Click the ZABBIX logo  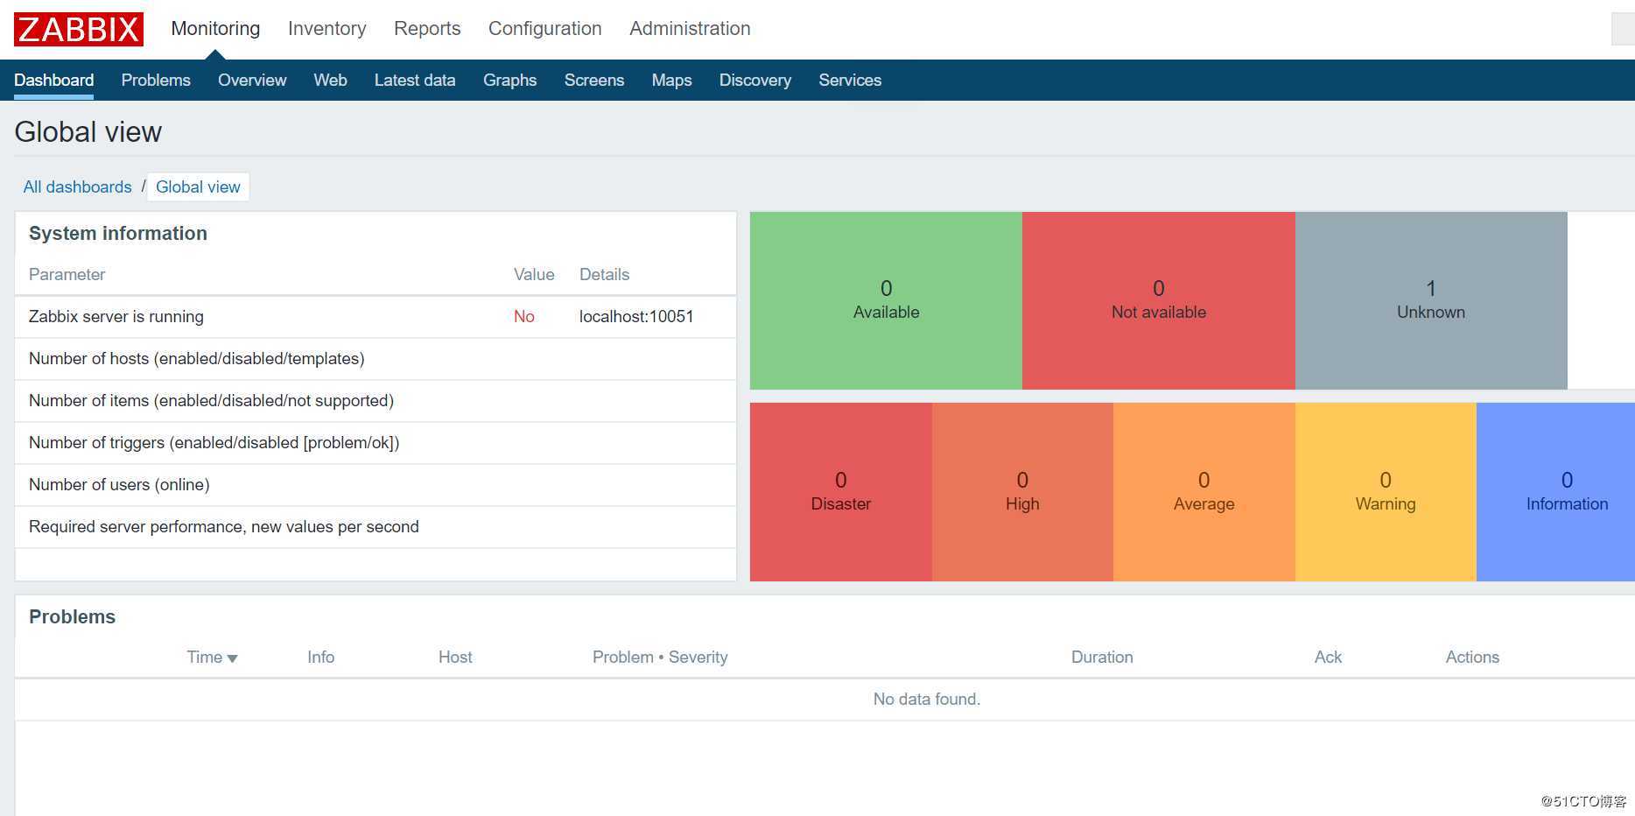pos(79,29)
